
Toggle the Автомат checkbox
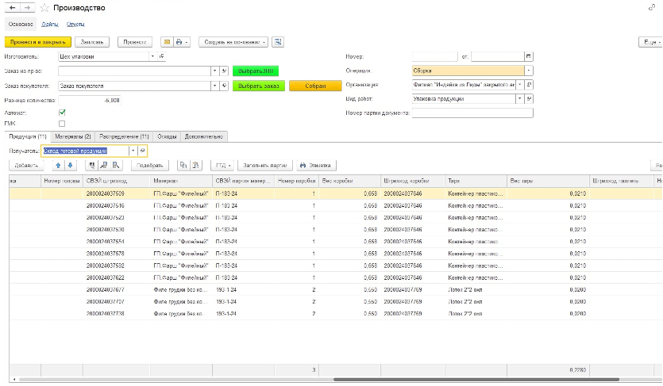point(62,113)
